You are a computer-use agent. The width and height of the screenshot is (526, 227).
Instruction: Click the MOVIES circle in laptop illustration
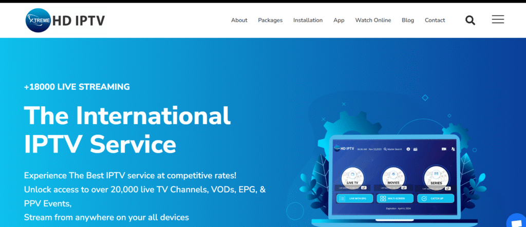click(393, 177)
